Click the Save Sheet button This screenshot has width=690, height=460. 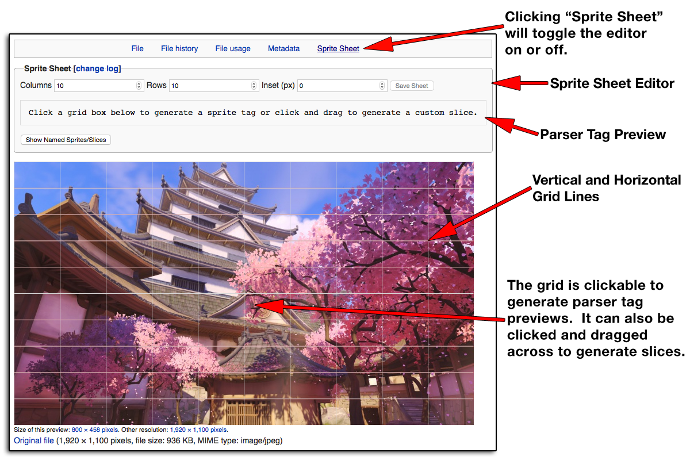[412, 86]
